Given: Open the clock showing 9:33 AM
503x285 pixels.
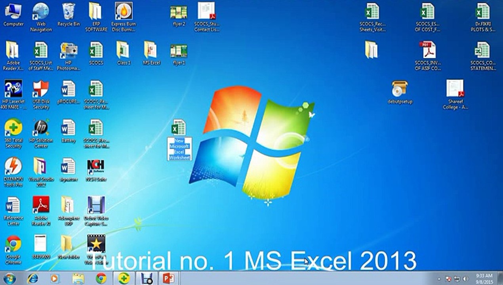Looking at the screenshot, I should 484,279.
